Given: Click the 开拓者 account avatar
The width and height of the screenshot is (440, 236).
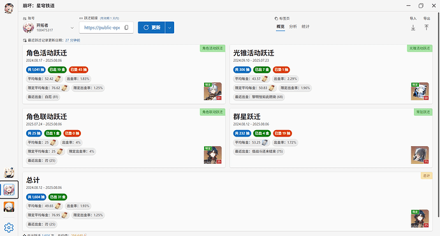Looking at the screenshot, I should (28, 27).
